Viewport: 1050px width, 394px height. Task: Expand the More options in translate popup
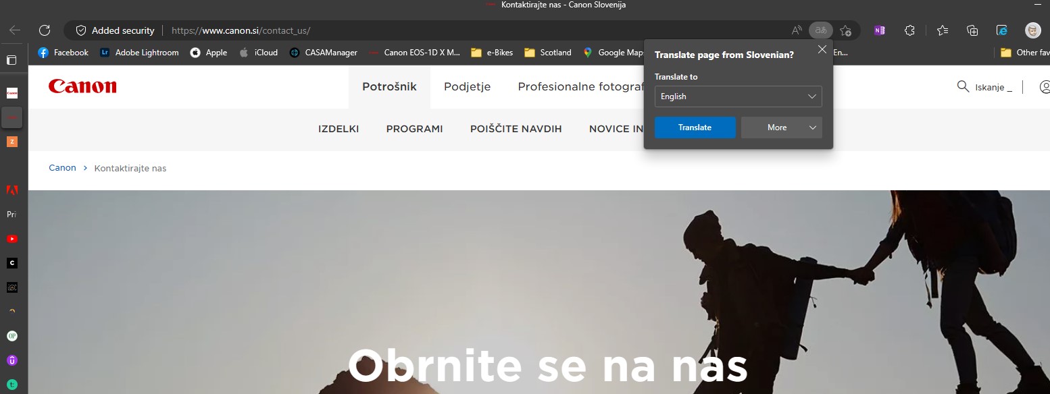click(x=781, y=127)
